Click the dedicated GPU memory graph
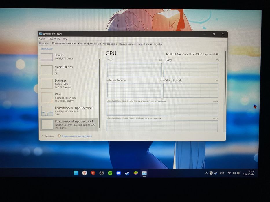 pyautogui.click(x=162, y=110)
